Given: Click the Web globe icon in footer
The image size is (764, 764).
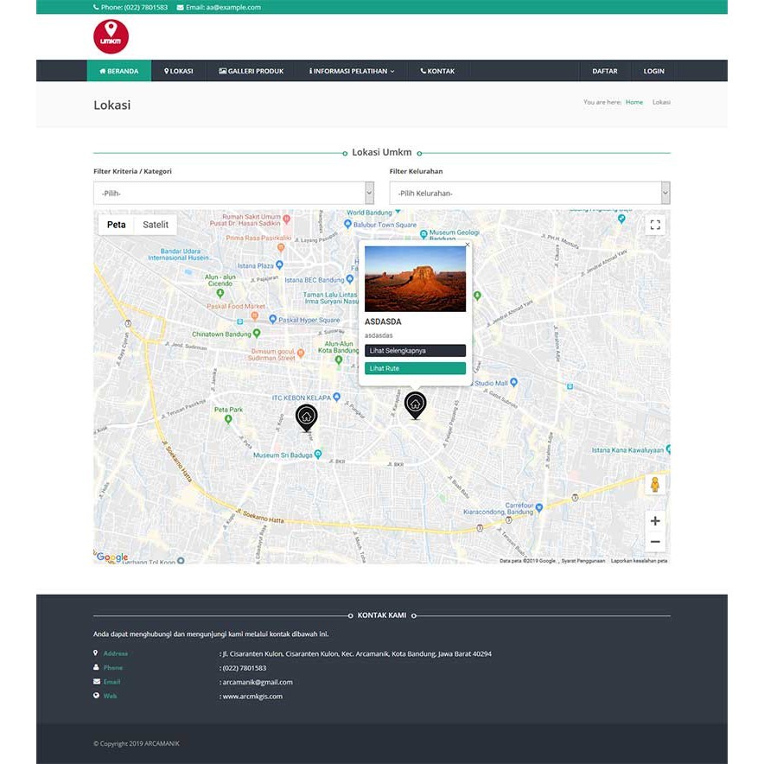Looking at the screenshot, I should 96,696.
